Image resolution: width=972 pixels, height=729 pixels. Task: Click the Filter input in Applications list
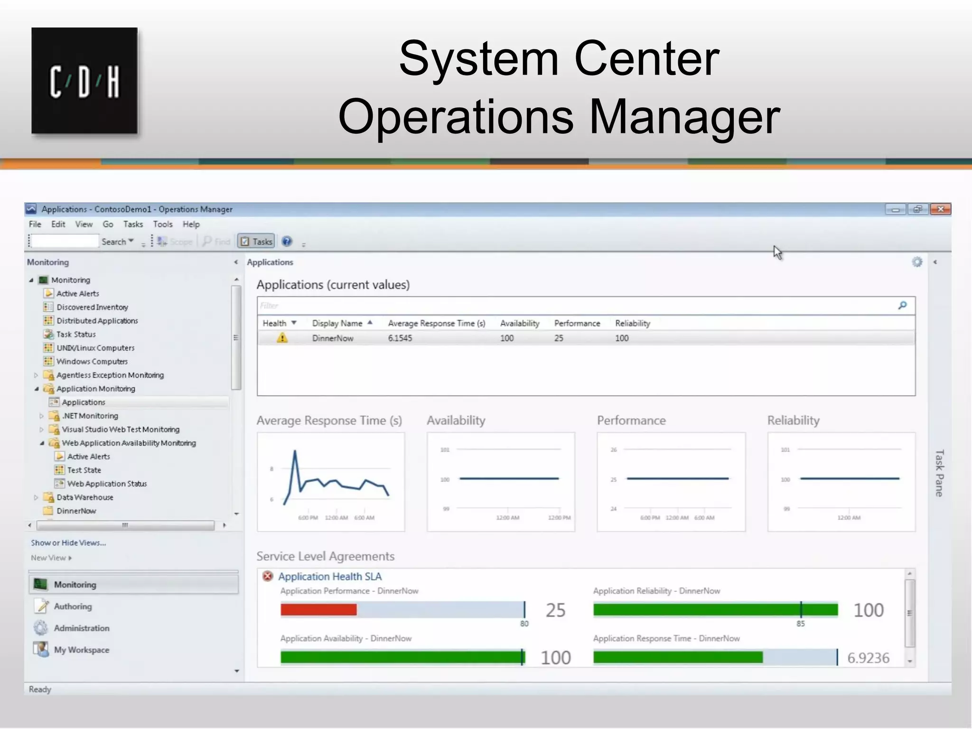577,305
